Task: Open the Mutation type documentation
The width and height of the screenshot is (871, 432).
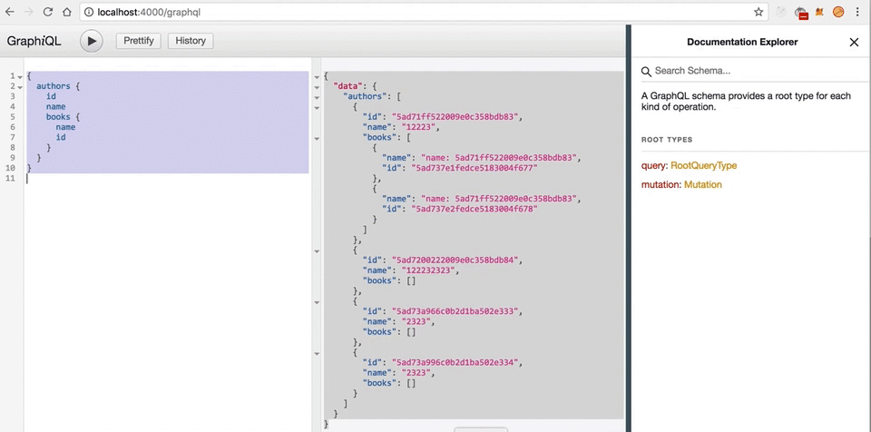Action: pos(702,184)
